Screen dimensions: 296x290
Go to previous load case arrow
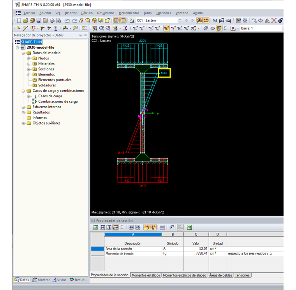[x=186, y=20]
